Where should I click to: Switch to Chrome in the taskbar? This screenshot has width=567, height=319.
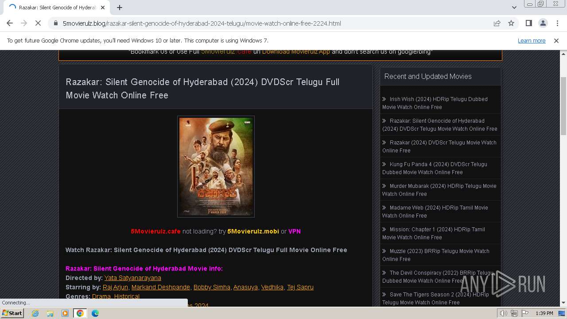click(x=80, y=313)
